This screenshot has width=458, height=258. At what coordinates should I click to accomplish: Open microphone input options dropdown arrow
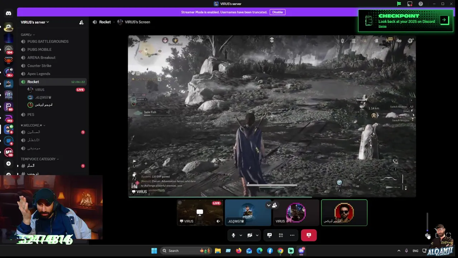pos(241,235)
